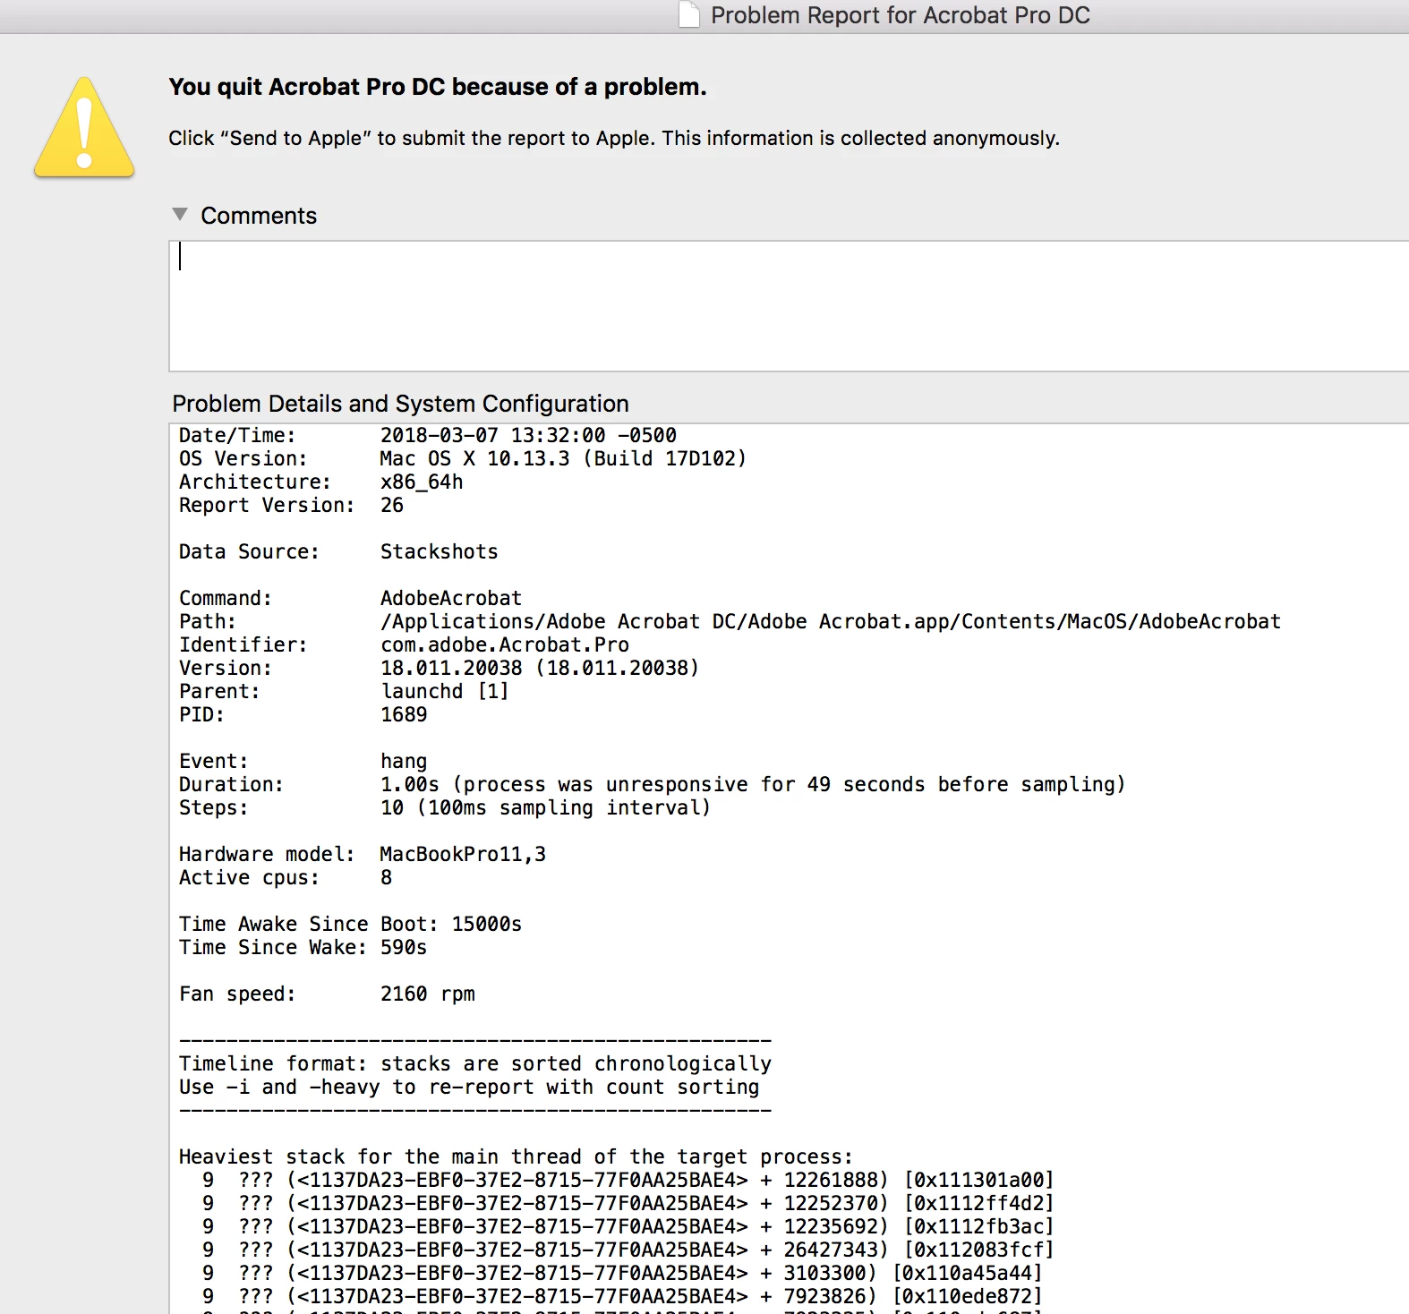1409x1314 pixels.
Task: Click the 'You quit Acrobat Pro DC' heading
Action: coord(438,87)
